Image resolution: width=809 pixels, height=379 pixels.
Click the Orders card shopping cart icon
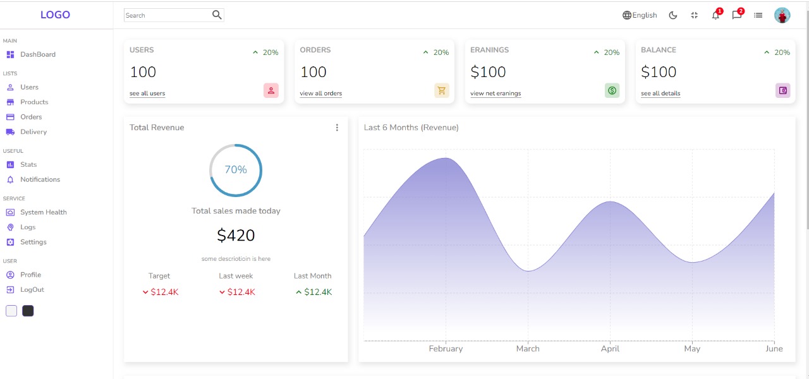point(442,90)
